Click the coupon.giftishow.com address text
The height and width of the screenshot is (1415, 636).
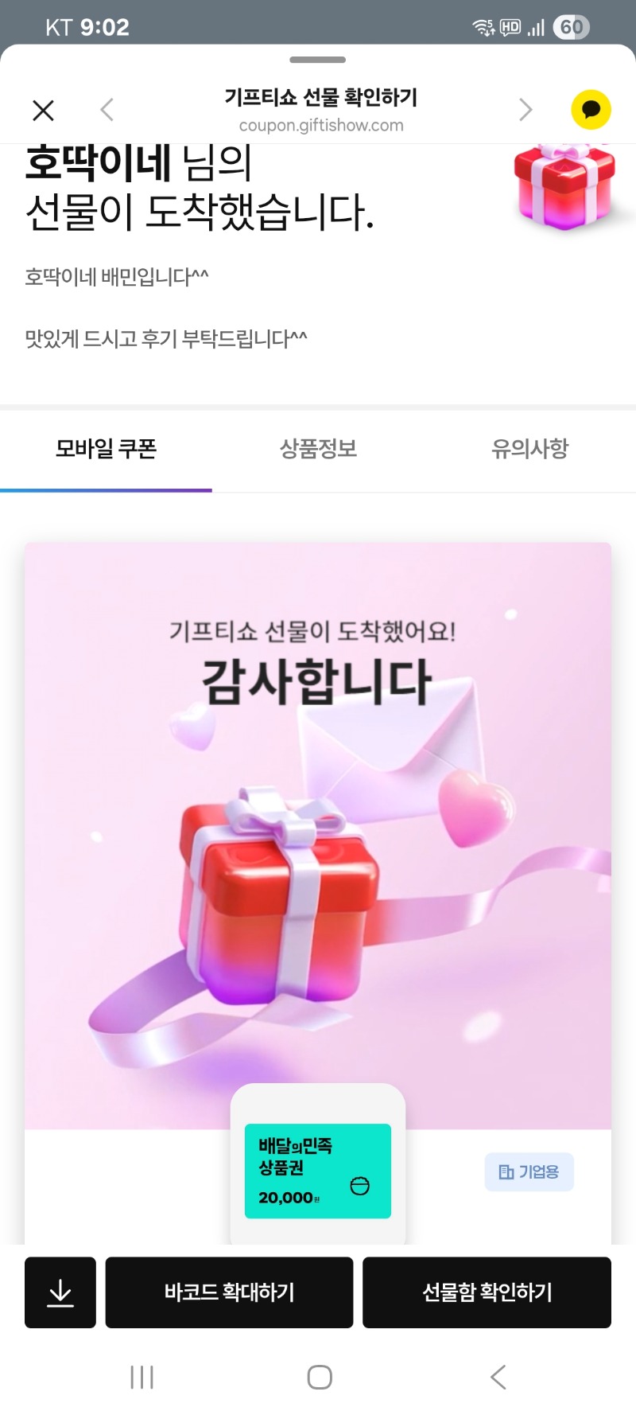pyautogui.click(x=321, y=126)
